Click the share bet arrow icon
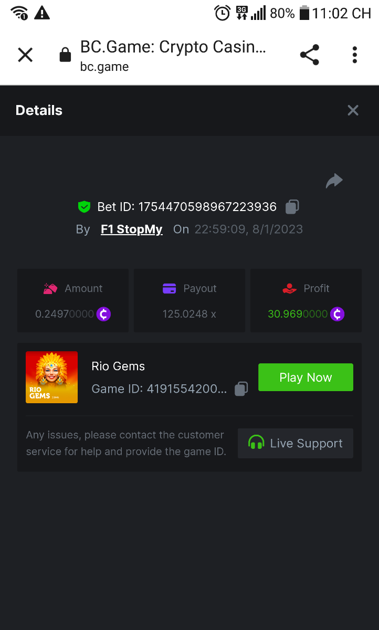The width and height of the screenshot is (379, 630). point(334,181)
